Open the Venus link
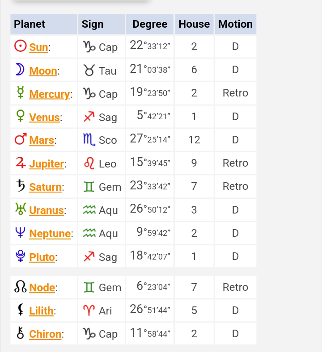The image size is (322, 352). click(x=44, y=117)
